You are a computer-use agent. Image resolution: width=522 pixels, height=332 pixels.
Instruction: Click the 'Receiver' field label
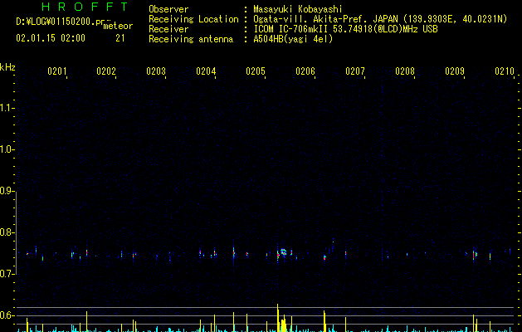click(168, 29)
